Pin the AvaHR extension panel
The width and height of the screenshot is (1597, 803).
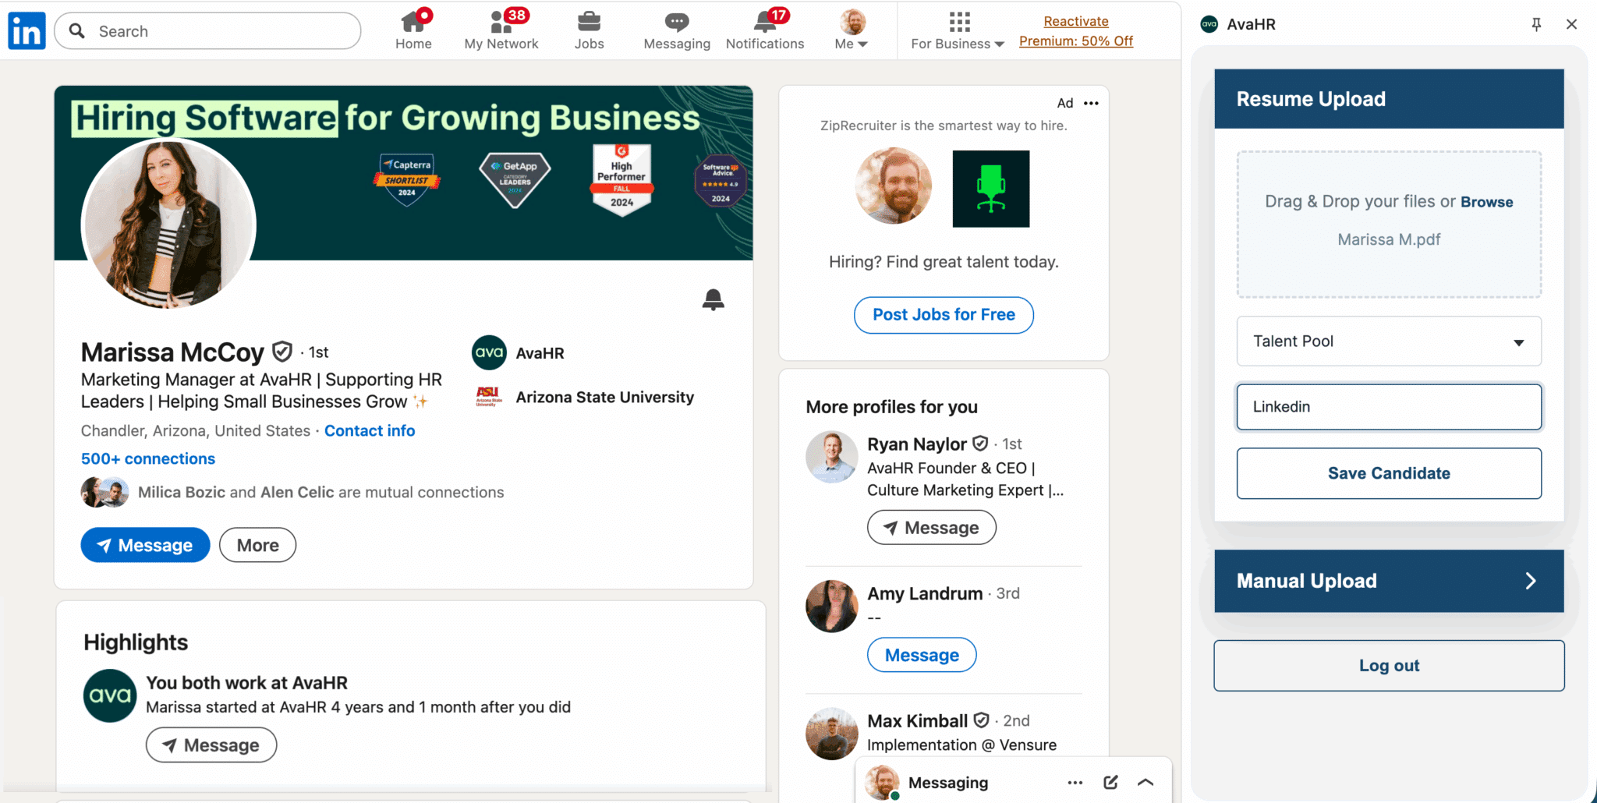[1536, 24]
